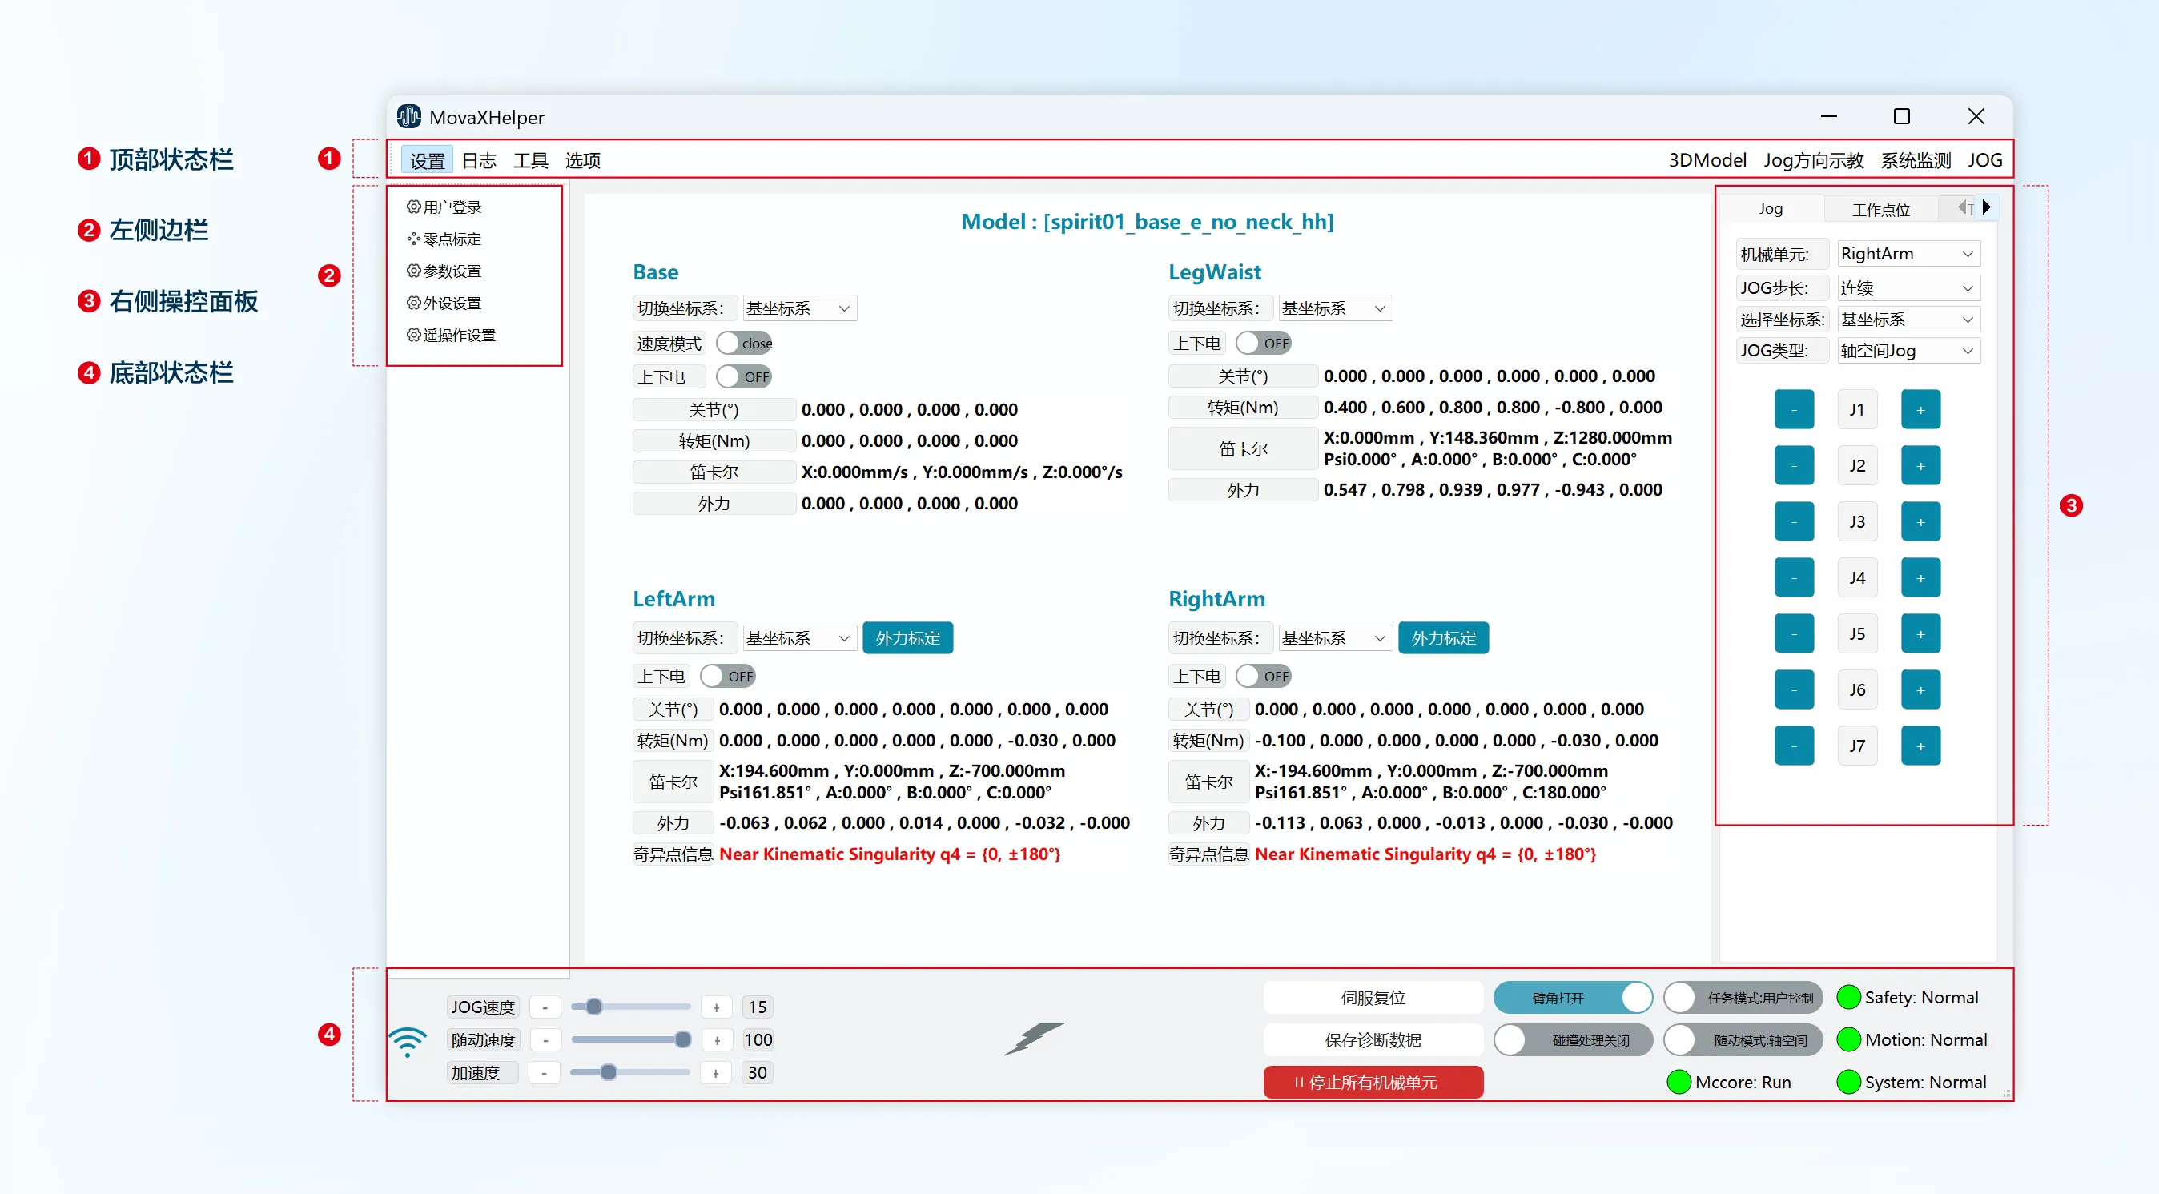The width and height of the screenshot is (2159, 1194).
Task: Click the 随动速度 slider handle
Action: 683,1039
